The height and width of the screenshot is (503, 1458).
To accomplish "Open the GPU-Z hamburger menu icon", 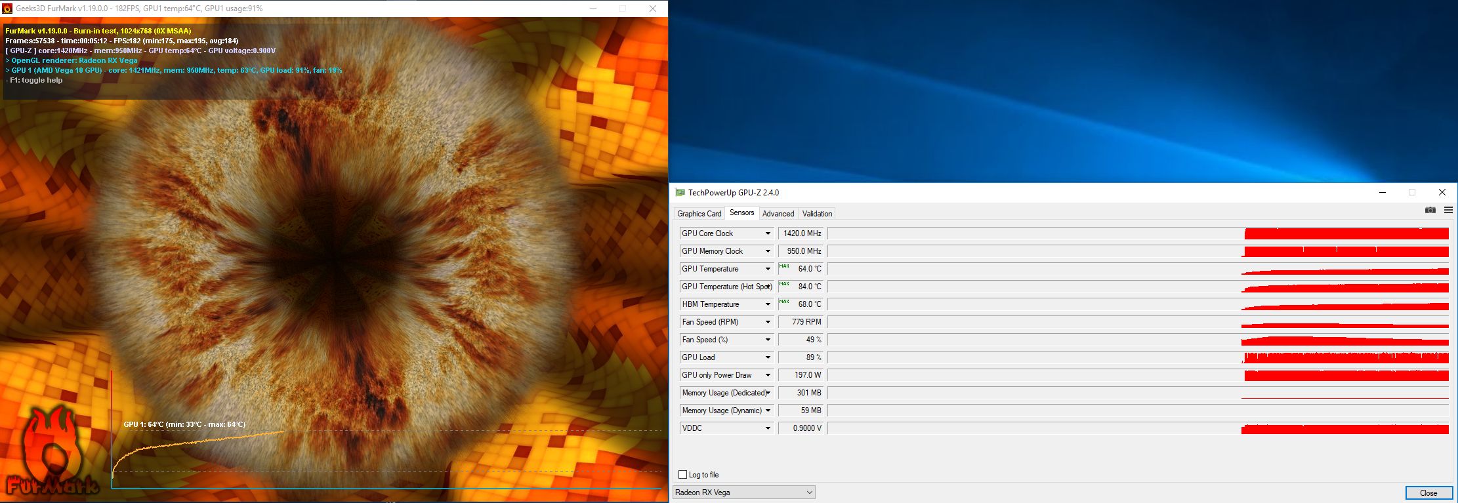I will pyautogui.click(x=1448, y=210).
